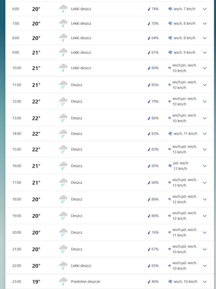The height and width of the screenshot is (289, 216).
Task: Click the rain cloud icon at 6:00
Action: [x=63, y=9]
